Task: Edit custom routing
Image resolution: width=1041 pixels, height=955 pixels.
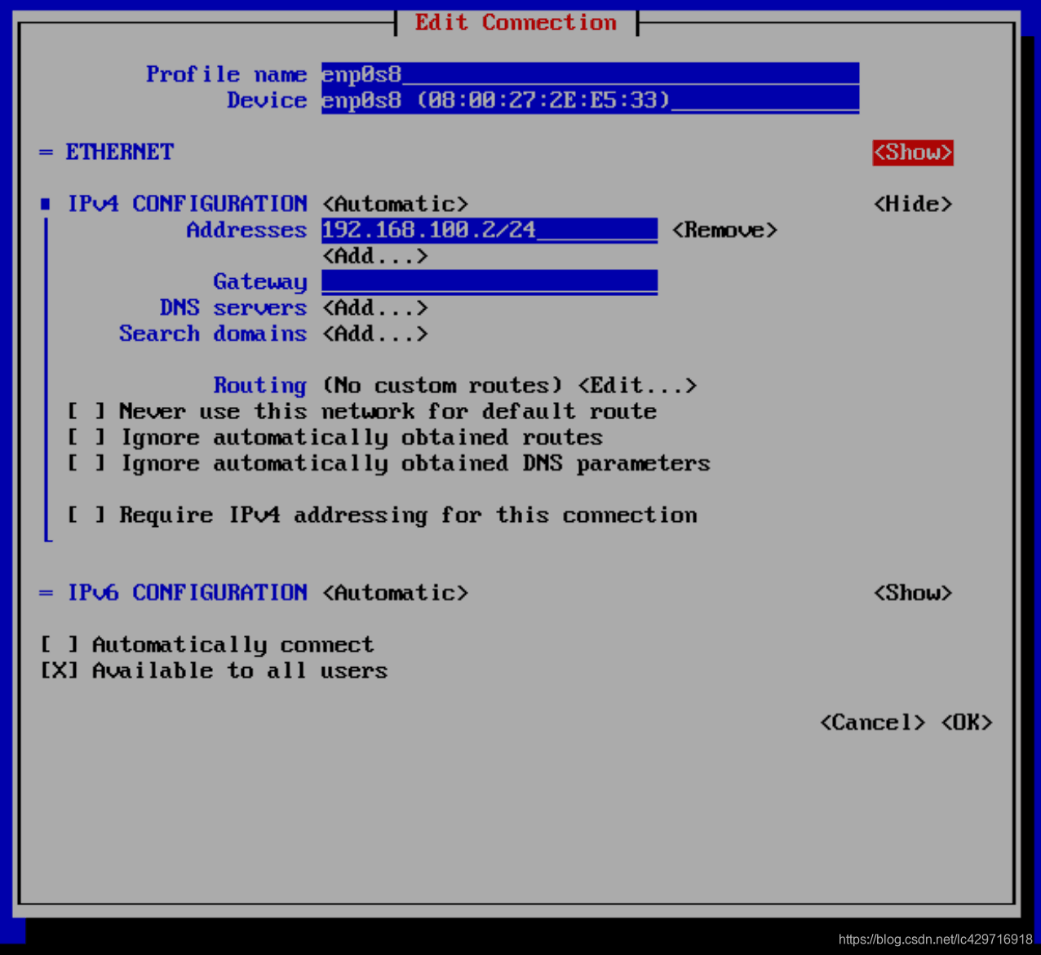Action: (x=638, y=385)
